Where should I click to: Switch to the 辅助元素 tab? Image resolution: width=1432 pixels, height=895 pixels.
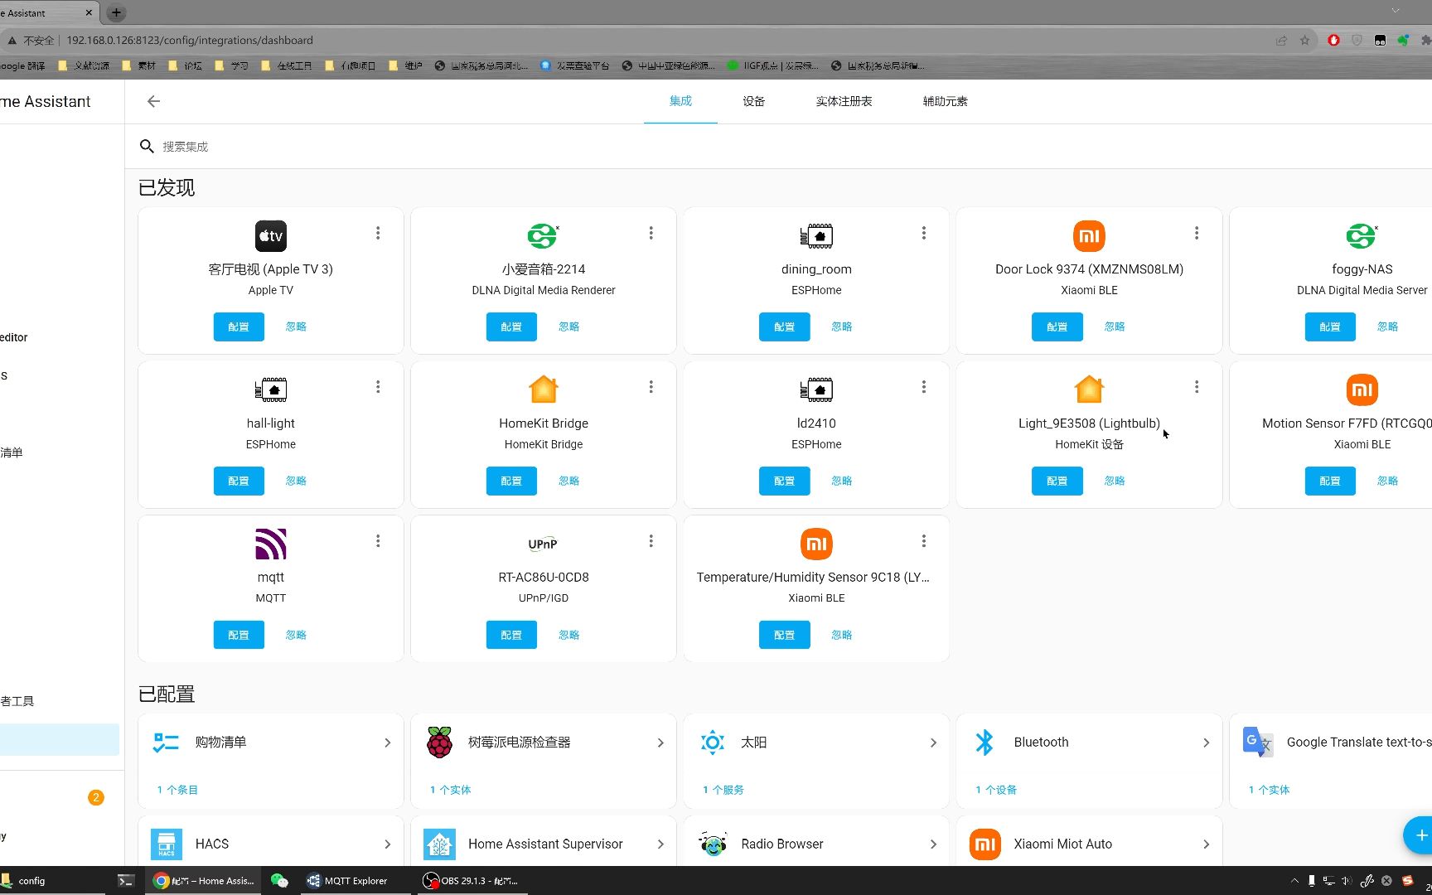click(x=945, y=101)
